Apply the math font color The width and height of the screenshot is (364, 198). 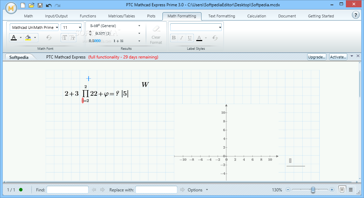point(14,38)
